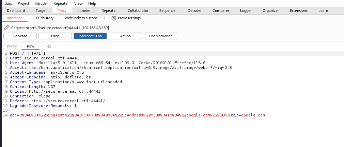Click the pencil icon beside the request URL

tap(6, 27)
